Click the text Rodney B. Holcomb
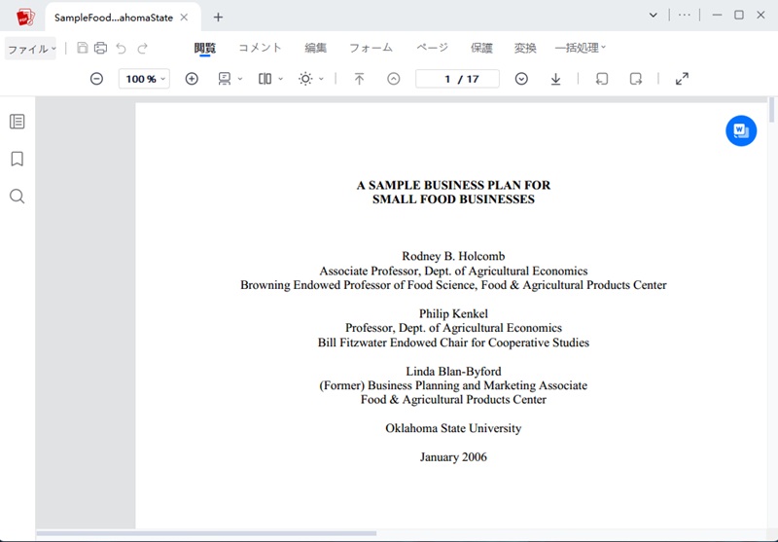 pyautogui.click(x=453, y=256)
